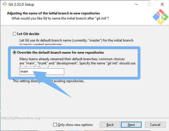The image size is (169, 131).
Task: Click the master default branch description text
Action: point(76,42)
